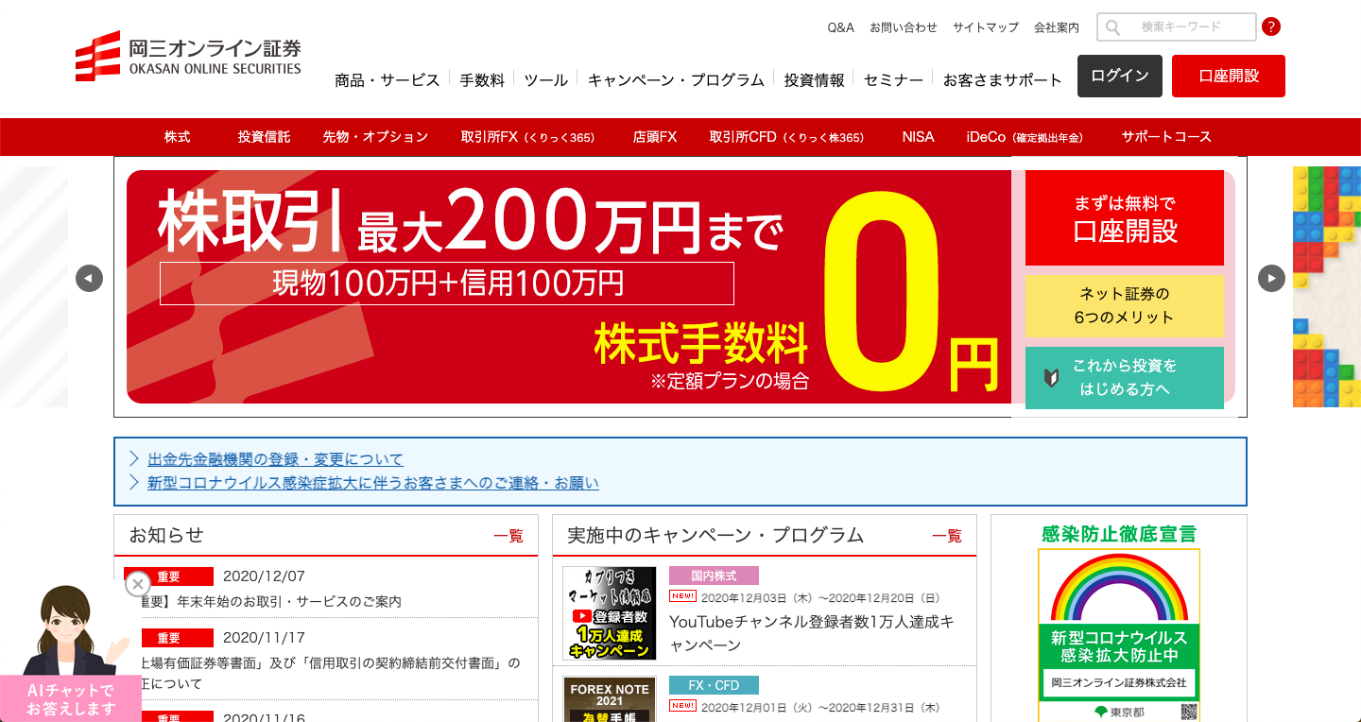Show previous banner with left arrow
Screen dimensions: 1361x722
tap(89, 278)
